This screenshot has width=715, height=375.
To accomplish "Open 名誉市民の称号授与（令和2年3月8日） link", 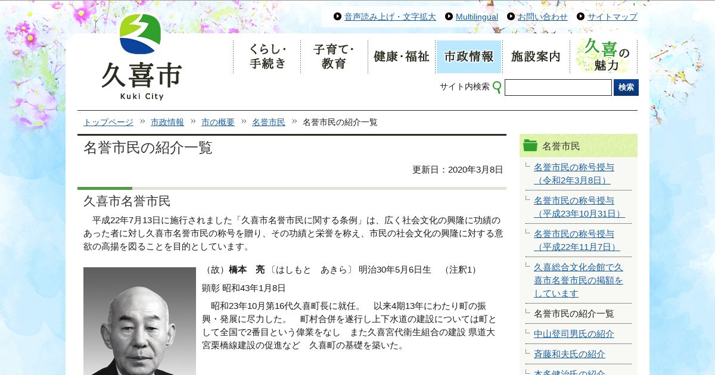I will [x=574, y=173].
